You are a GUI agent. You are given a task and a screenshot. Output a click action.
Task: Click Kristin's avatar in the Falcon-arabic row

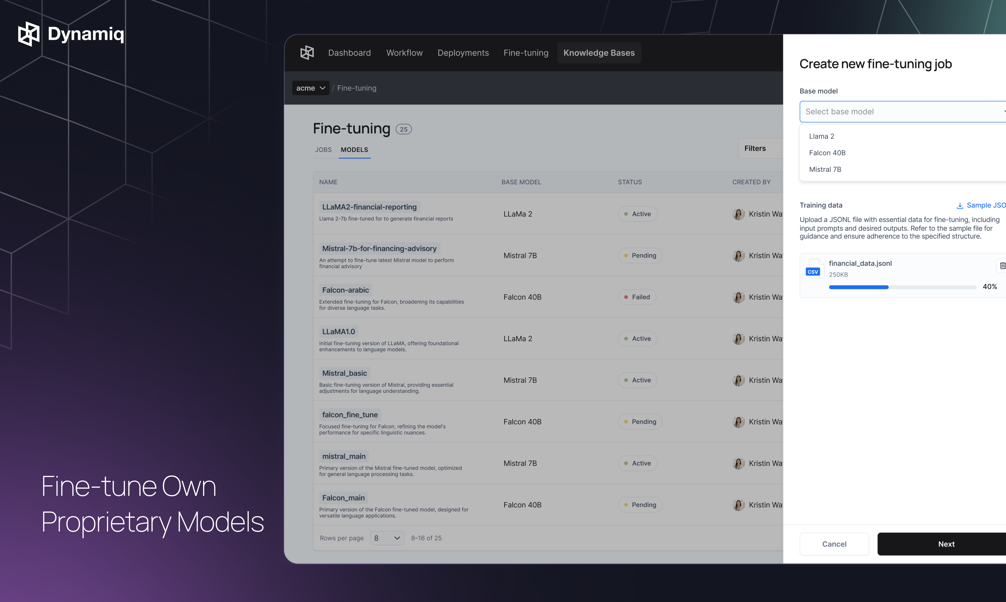738,297
